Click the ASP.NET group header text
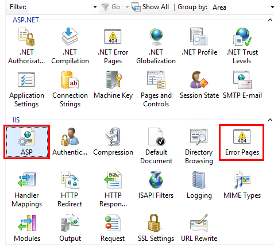Image resolution: width=274 pixels, height=246 pixels. pos(26,20)
